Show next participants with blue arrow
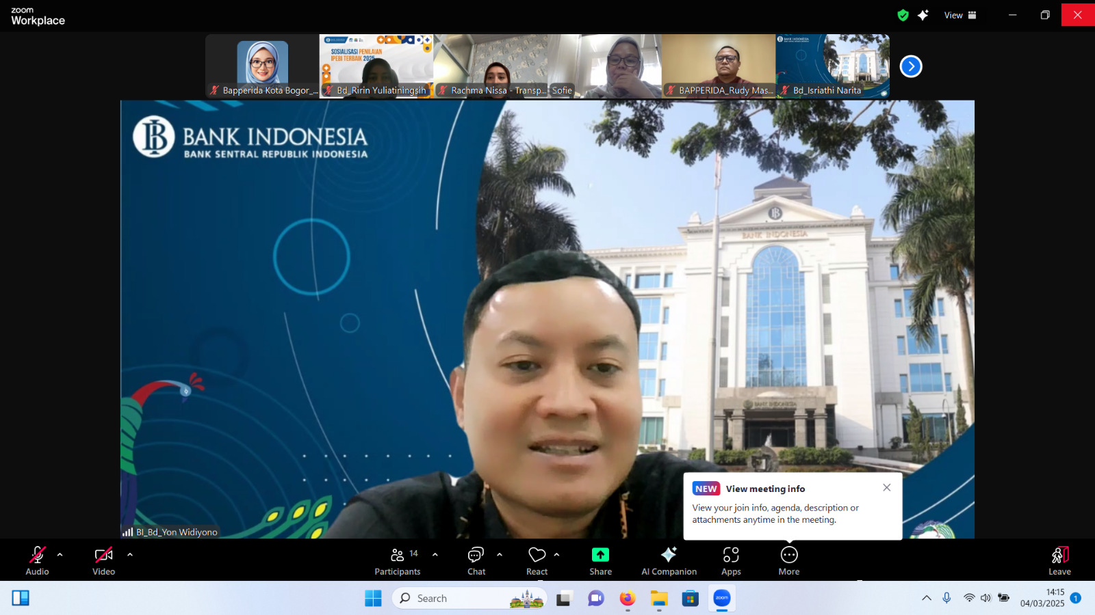Image resolution: width=1095 pixels, height=615 pixels. (x=911, y=66)
